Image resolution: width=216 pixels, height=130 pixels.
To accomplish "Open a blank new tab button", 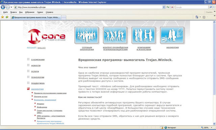I will pos(63,18).
